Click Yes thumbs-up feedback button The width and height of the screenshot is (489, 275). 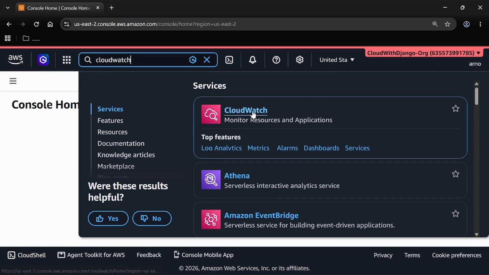pos(108,218)
